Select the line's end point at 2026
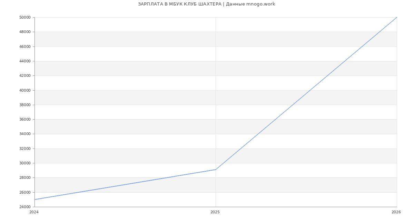The width and height of the screenshot is (414, 224). pos(397,17)
